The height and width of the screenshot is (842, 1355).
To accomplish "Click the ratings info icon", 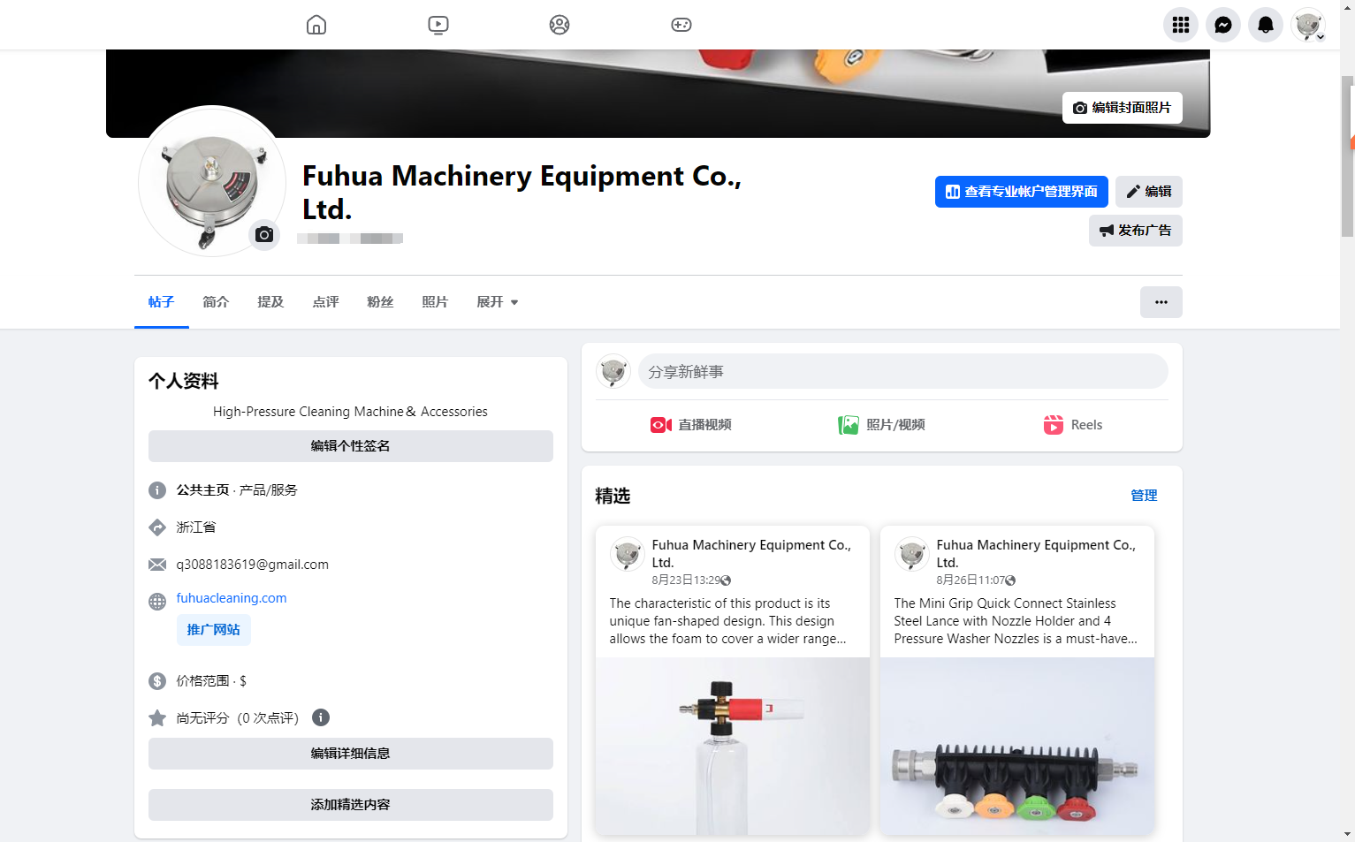I will 321,717.
